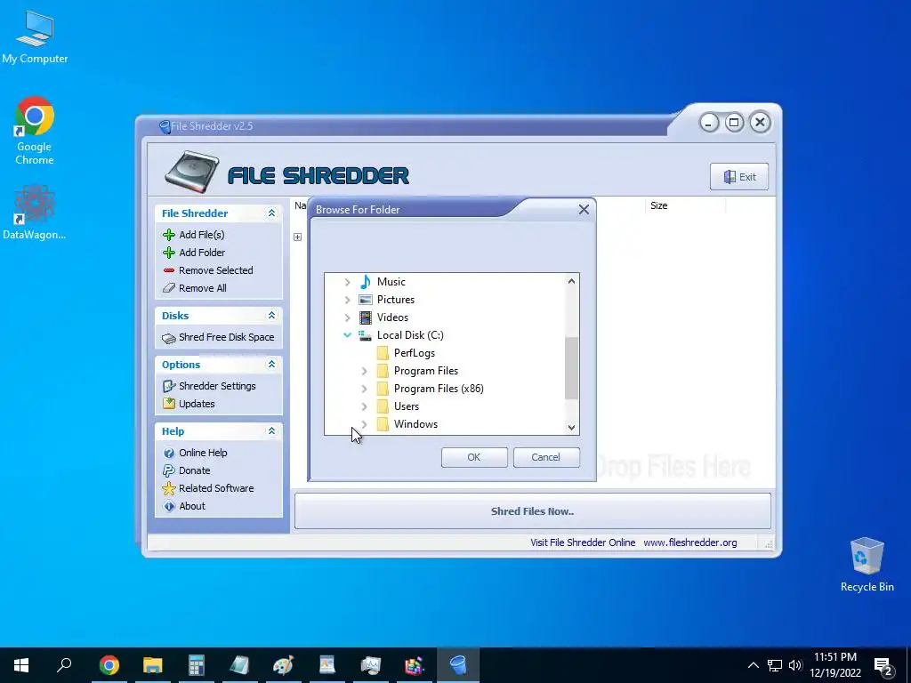The width and height of the screenshot is (911, 683).
Task: Expand the Music tree node
Action: click(x=348, y=282)
